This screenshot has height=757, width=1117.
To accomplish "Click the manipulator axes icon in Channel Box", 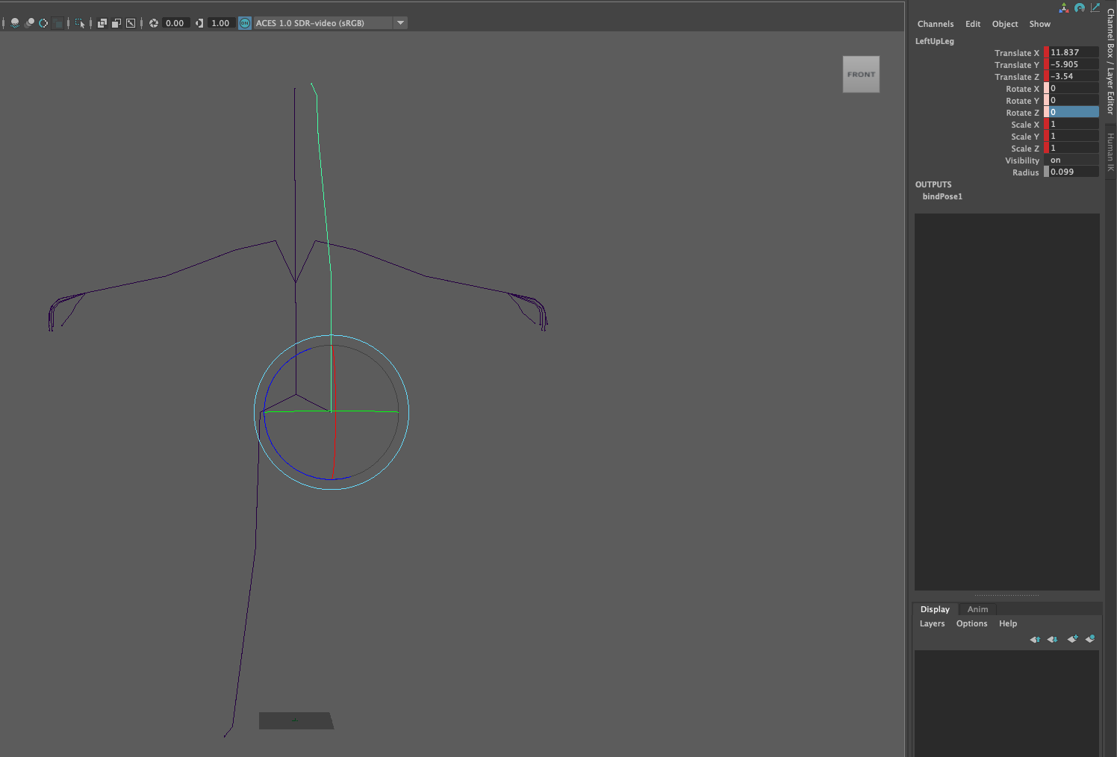I will [x=1063, y=8].
